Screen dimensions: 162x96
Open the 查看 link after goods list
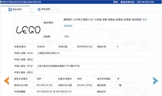click(x=145, y=19)
